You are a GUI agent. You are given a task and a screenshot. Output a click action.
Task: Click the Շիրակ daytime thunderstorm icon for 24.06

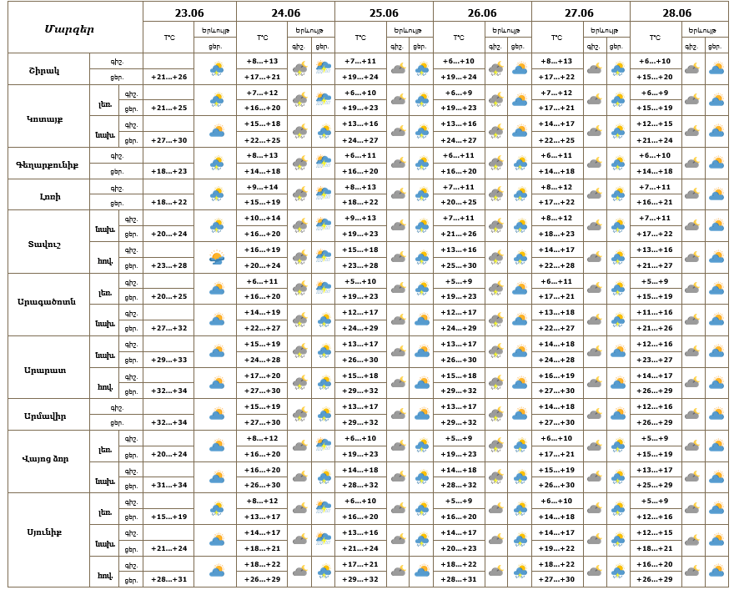pyautogui.click(x=324, y=68)
